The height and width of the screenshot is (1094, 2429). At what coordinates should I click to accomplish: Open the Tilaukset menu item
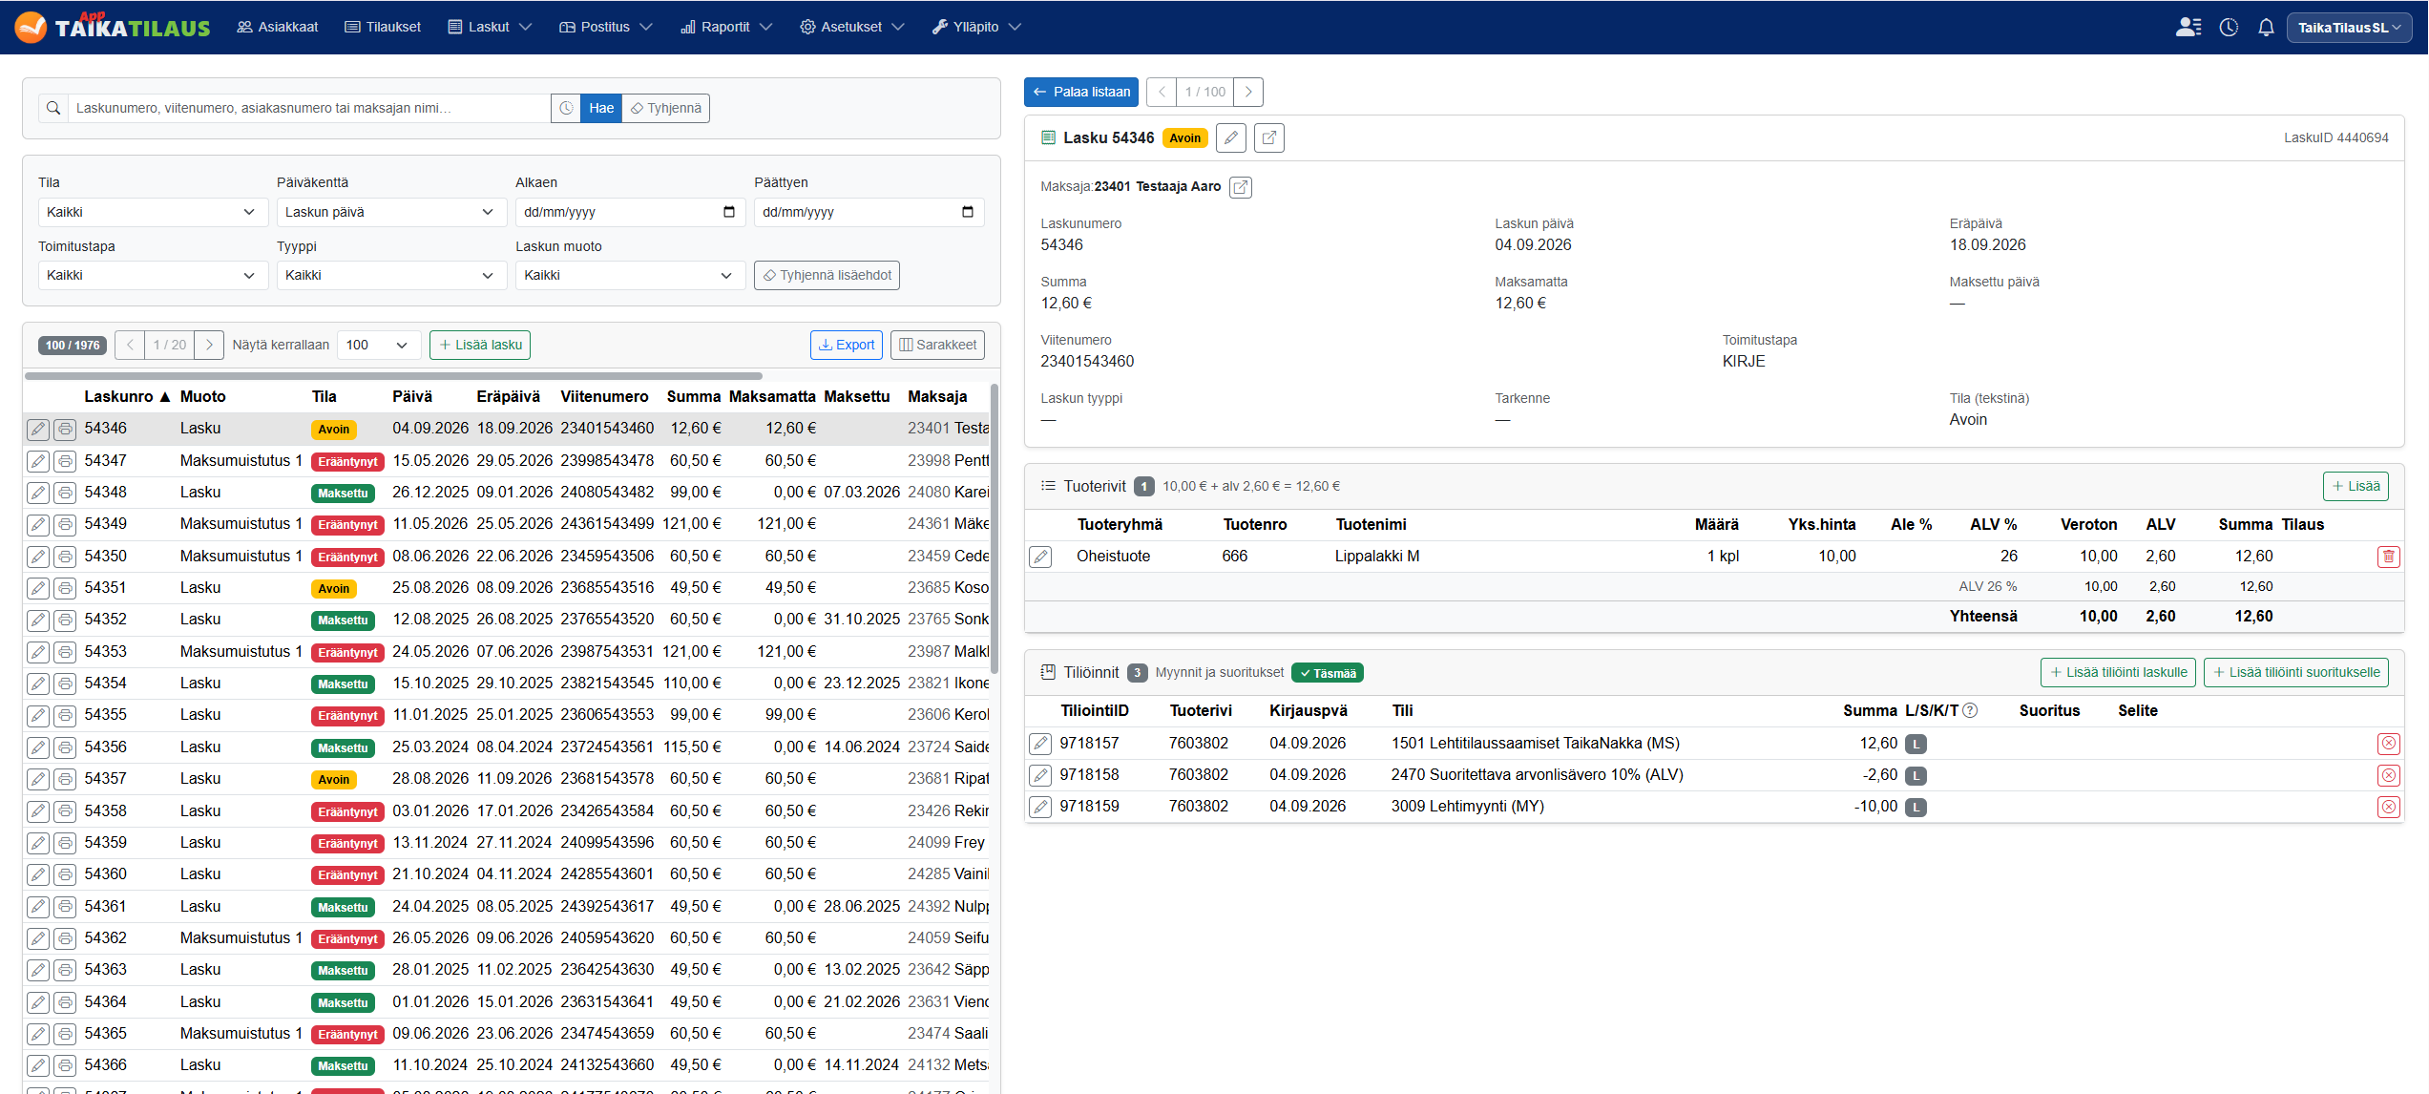coord(383,27)
